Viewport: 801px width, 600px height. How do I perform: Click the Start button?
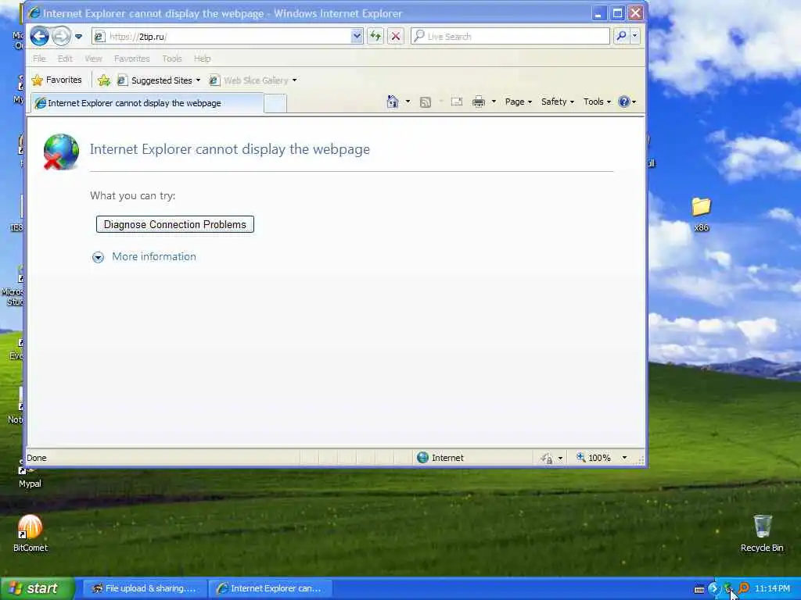coord(38,588)
